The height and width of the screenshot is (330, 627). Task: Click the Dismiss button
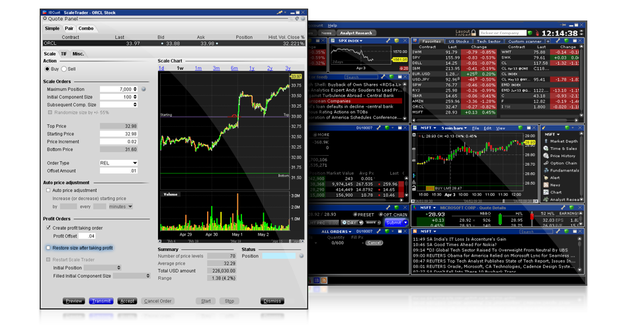point(272,301)
